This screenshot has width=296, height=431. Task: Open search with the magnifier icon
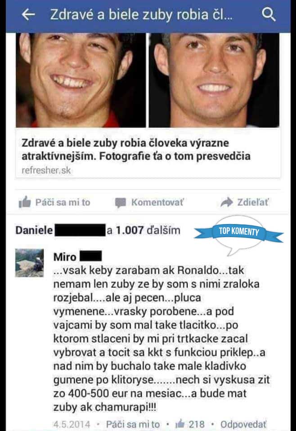pos(269,14)
